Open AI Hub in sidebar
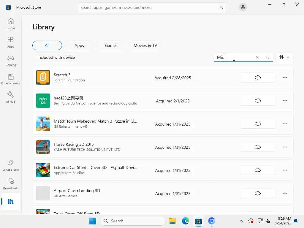This screenshot has width=304, height=228. pos(11,97)
